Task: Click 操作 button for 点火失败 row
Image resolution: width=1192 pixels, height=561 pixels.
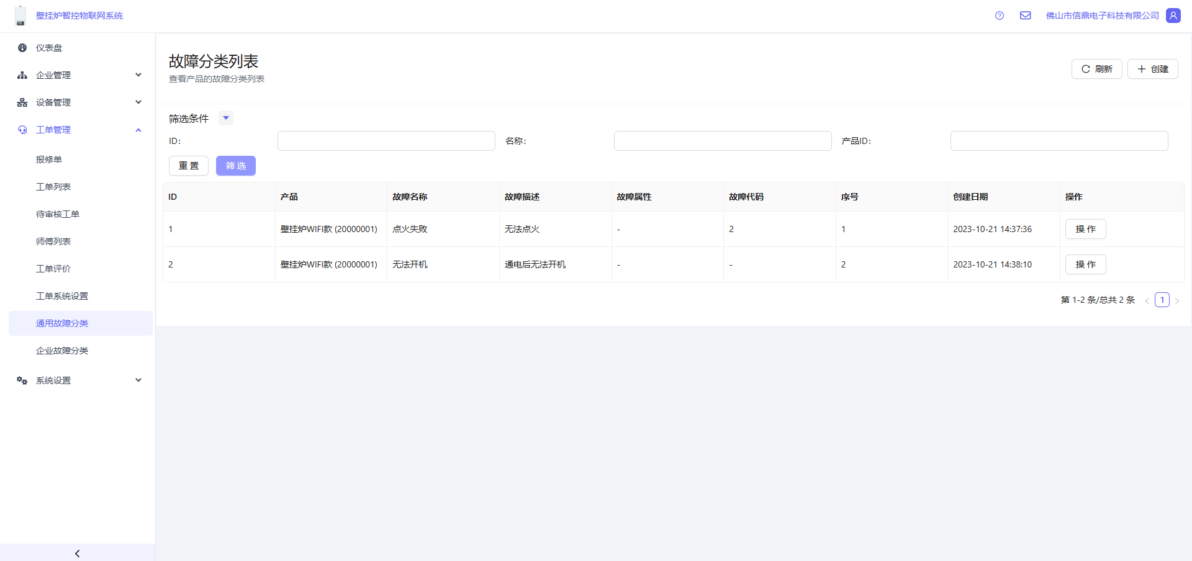Action: click(x=1085, y=229)
